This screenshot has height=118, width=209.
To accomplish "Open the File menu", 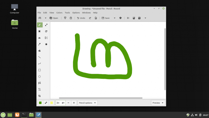I will [x=39, y=13].
